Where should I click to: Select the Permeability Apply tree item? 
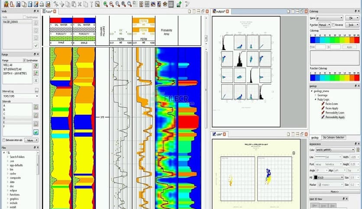[x=335, y=117]
